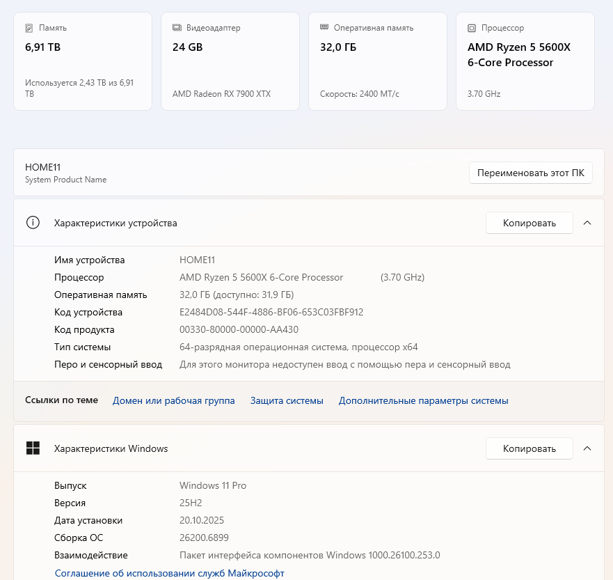Click the storage drive icon beside Память
The height and width of the screenshot is (580, 613).
29,29
